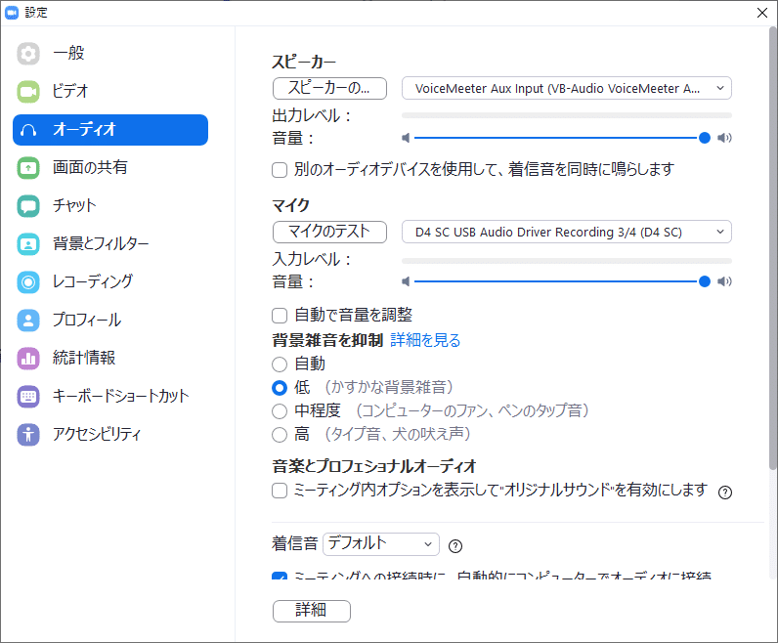Click the チャット chat bubble icon
Screen dimensions: 778x643
tap(28, 206)
